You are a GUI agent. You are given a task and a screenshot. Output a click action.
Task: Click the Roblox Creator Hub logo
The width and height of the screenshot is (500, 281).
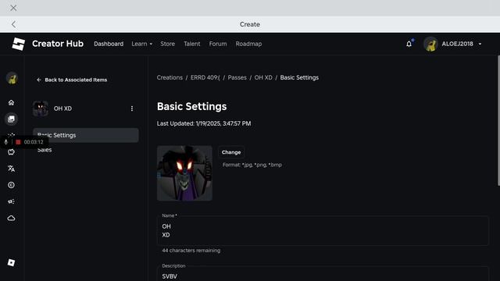click(x=18, y=44)
